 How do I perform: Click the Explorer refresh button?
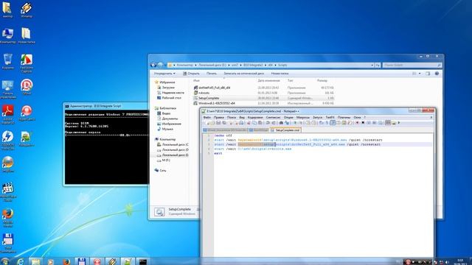coord(378,65)
